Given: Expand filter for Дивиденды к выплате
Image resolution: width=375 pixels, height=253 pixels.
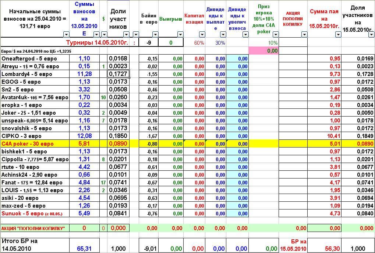Looking at the screenshot, I should tap(223, 35).
